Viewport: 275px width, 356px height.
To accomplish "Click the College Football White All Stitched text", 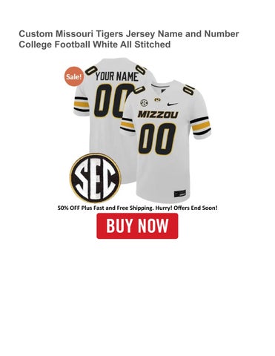I will (x=95, y=44).
